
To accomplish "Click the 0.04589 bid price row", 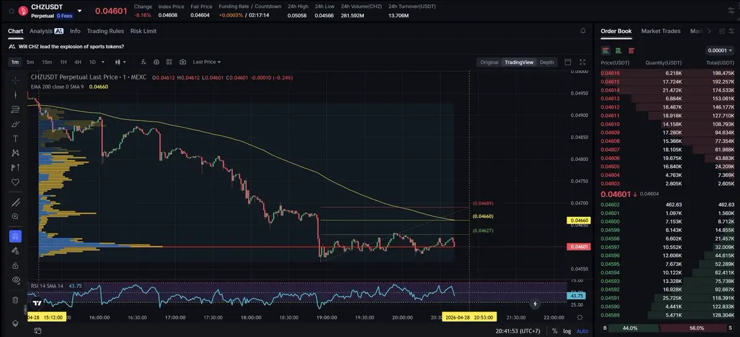I will [x=667, y=315].
